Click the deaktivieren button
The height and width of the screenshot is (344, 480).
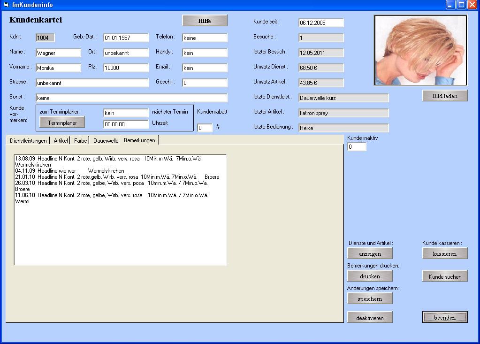[370, 318]
